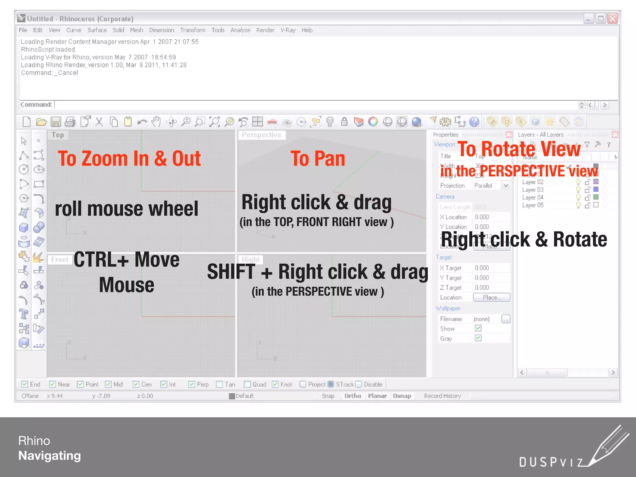Open the Transform menu
Viewport: 636px width, 477px height.
pos(193,30)
